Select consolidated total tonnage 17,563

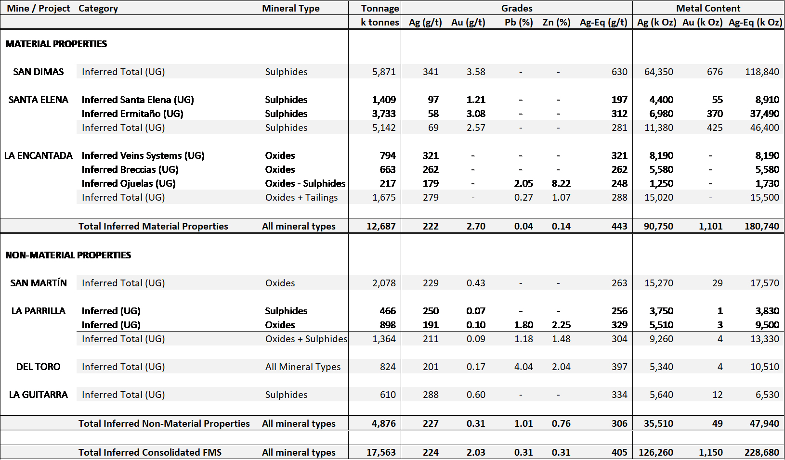tap(381, 452)
